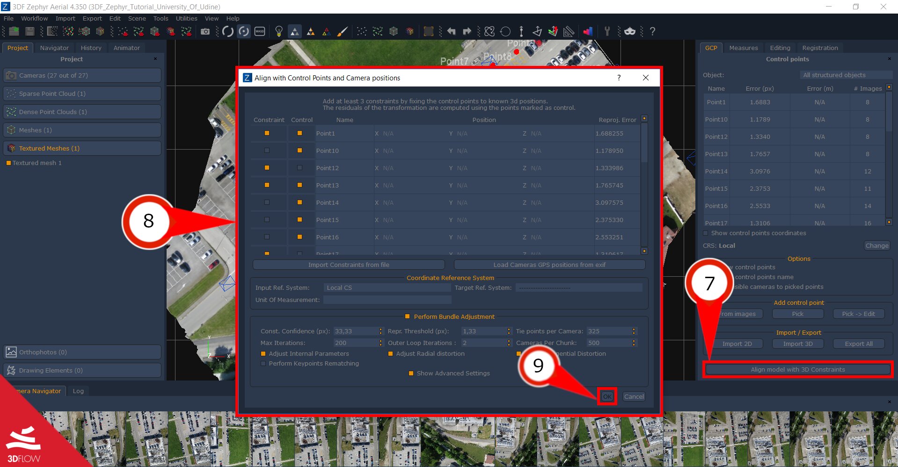This screenshot has height=467, width=898.
Task: Toggle Adjust Internal Parameters checkbox
Action: click(x=263, y=354)
